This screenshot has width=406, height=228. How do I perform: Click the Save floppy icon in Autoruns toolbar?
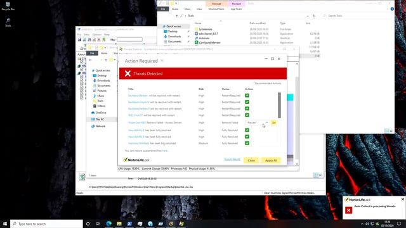[x=80, y=39]
